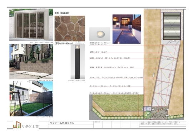Click the メッシュフェンス：タカショー annotation label
The image size is (193, 136).
click(114, 93)
